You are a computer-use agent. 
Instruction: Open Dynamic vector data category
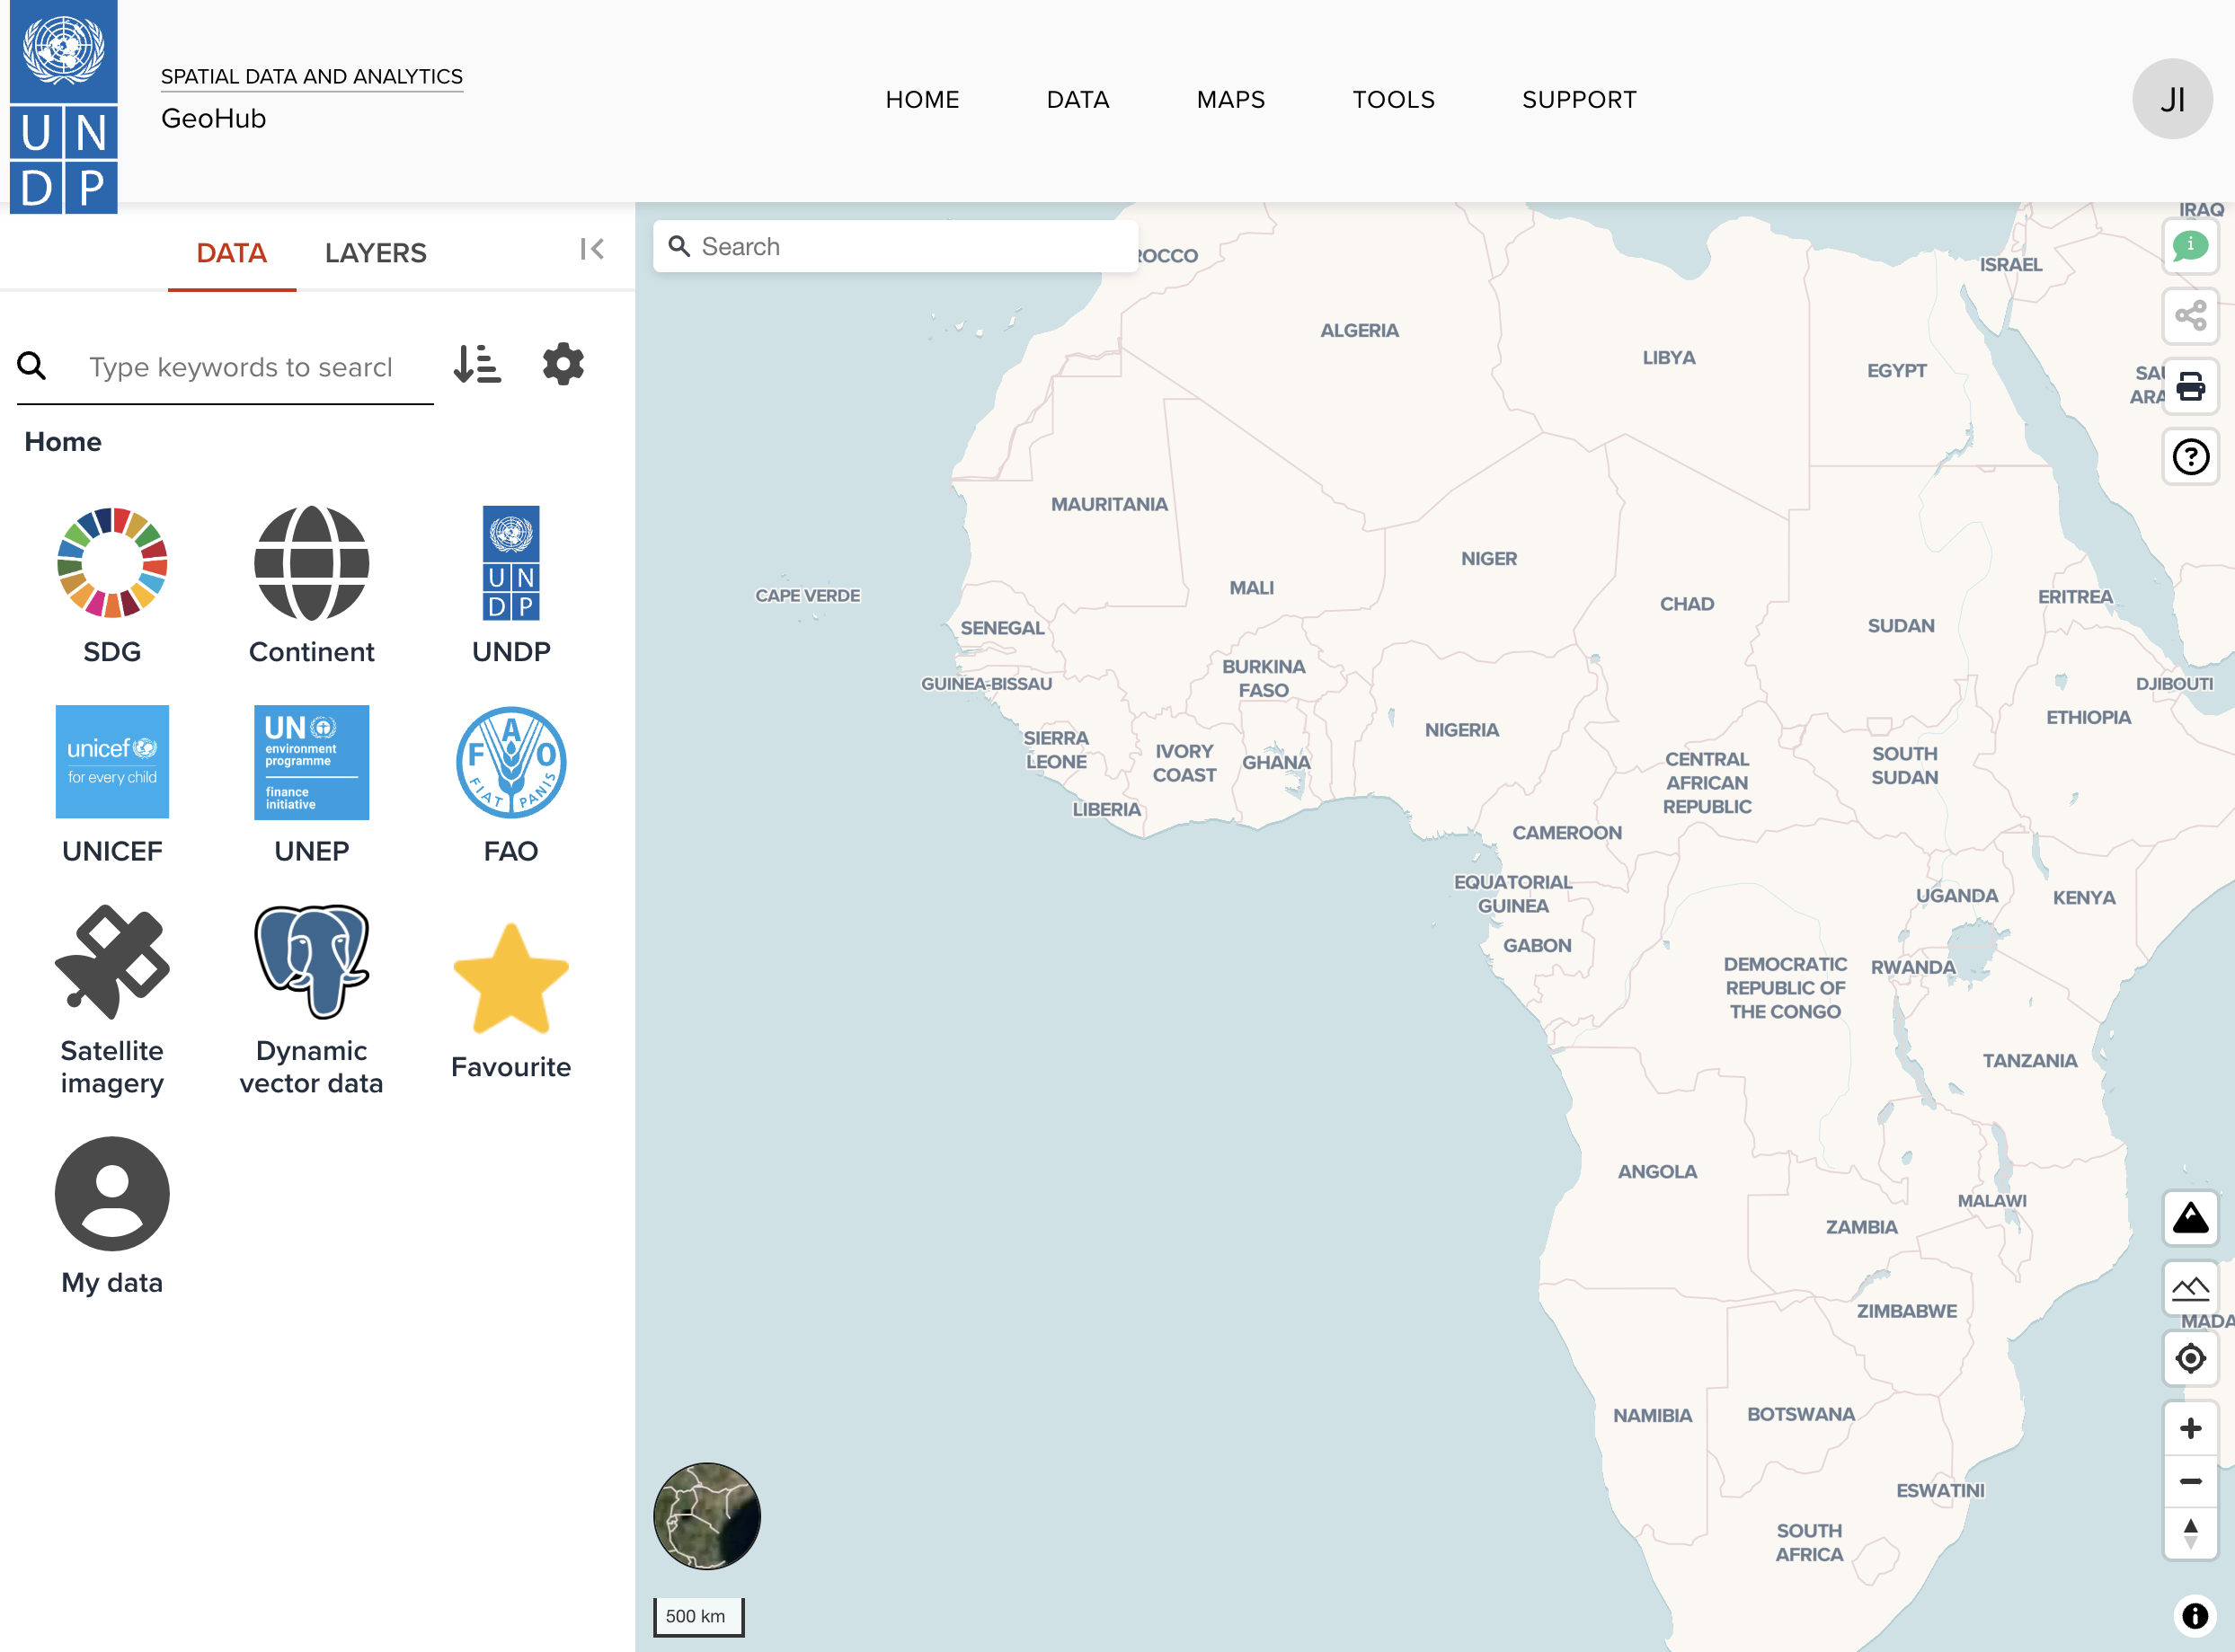pos(311,1001)
